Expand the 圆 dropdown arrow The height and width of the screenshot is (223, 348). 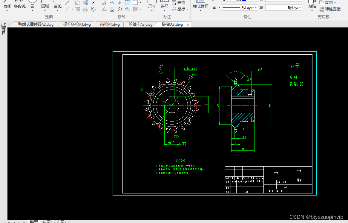(32, 11)
